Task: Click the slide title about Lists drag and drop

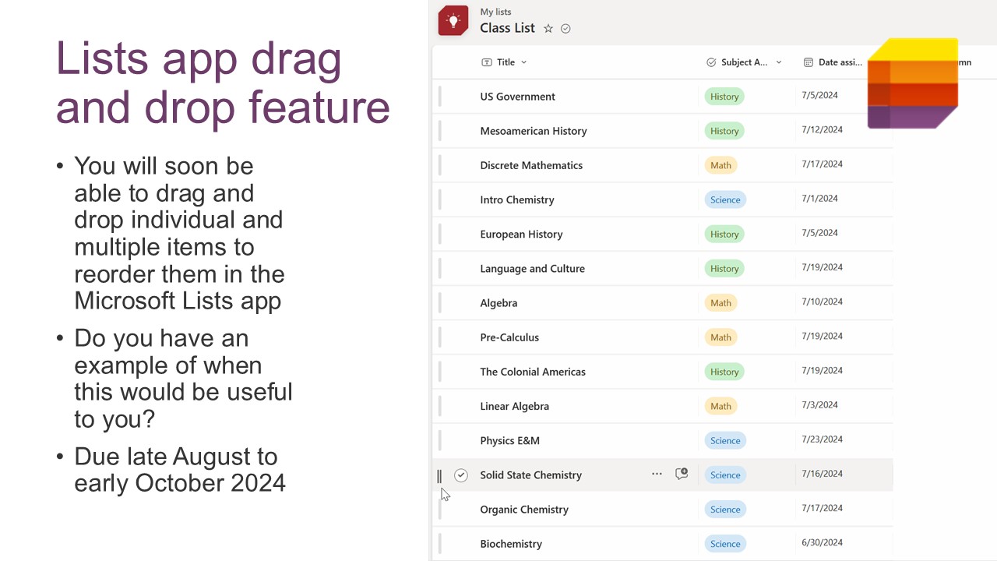Action: [223, 83]
